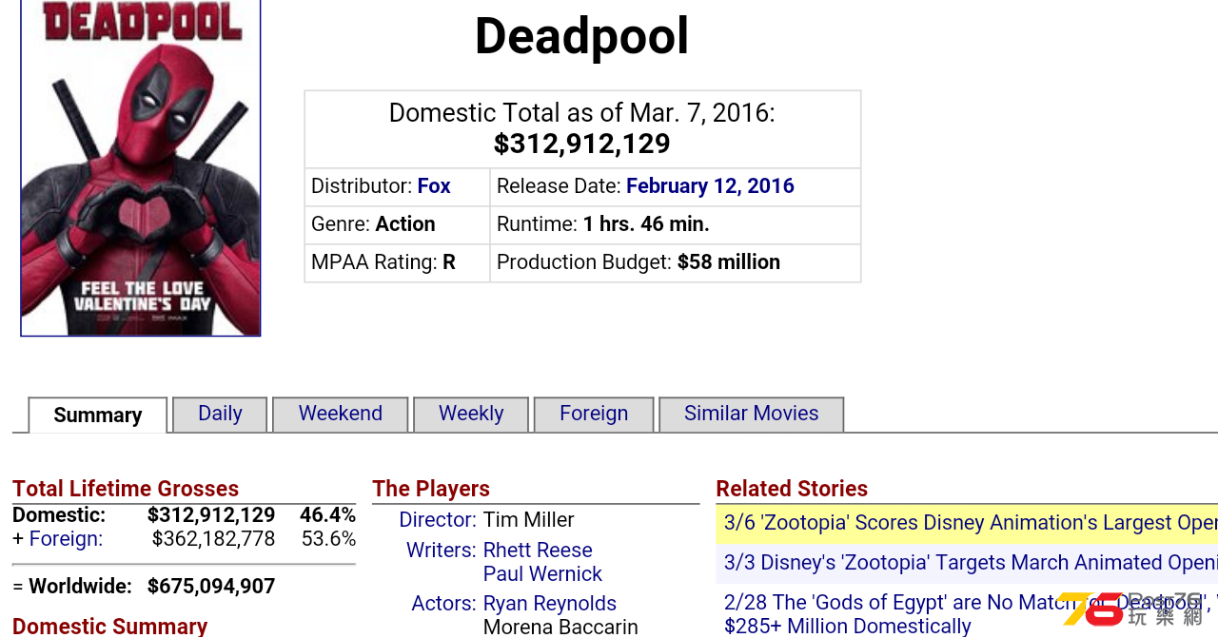The width and height of the screenshot is (1218, 638).
Task: Follow the February 12, 2016 release date link
Action: pyautogui.click(x=710, y=186)
